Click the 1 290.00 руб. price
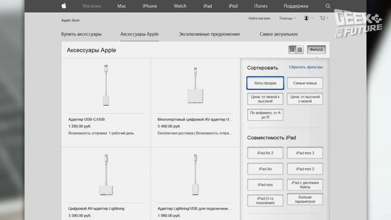Viewport: 391px width, 220px height. (x=79, y=127)
